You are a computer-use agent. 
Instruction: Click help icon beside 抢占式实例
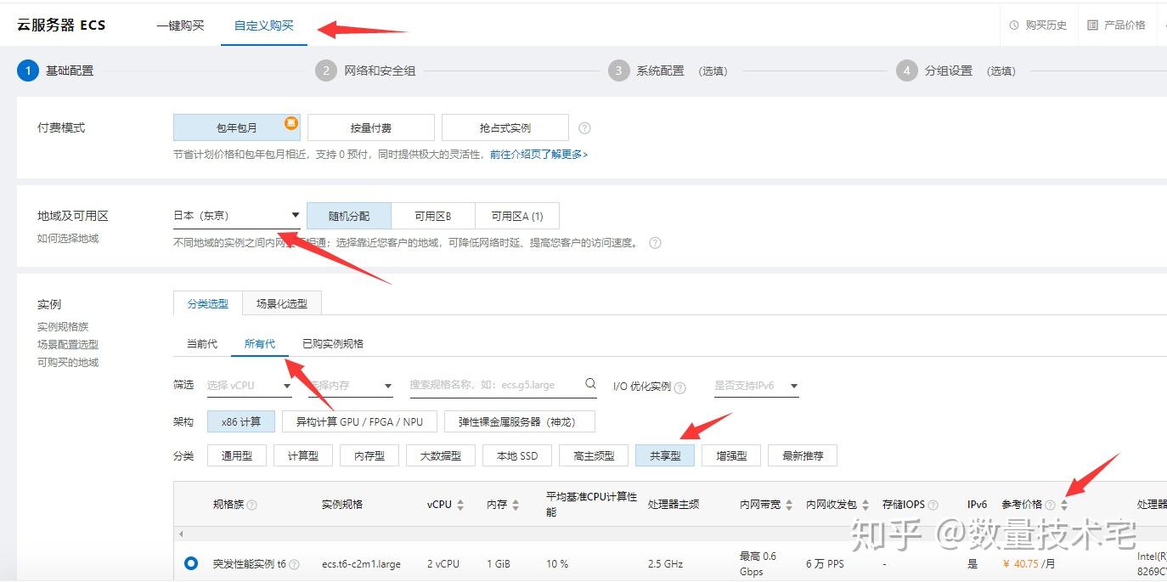pos(584,128)
